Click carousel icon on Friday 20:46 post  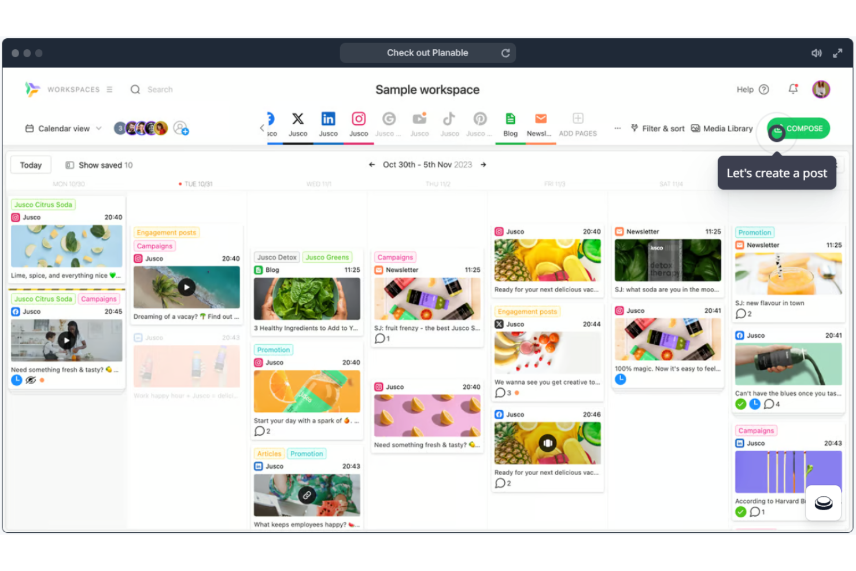click(x=547, y=443)
